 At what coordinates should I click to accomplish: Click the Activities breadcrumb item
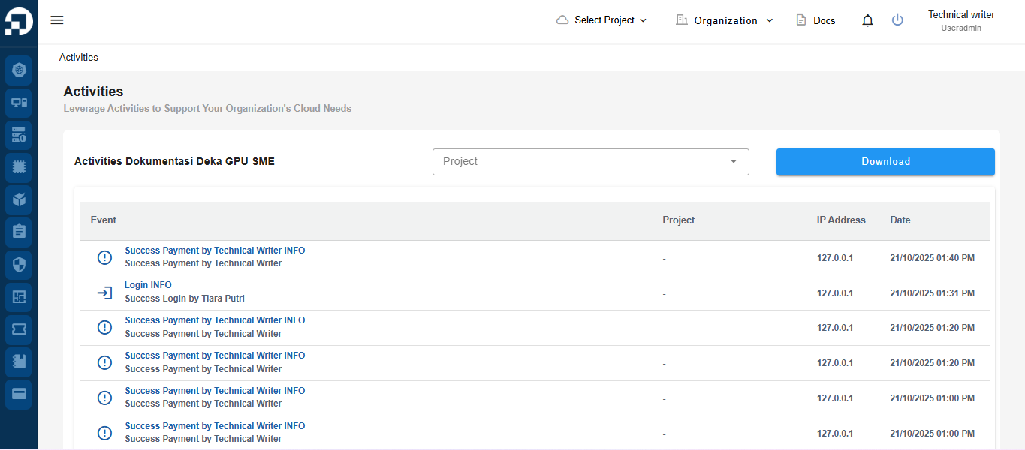pyautogui.click(x=79, y=58)
